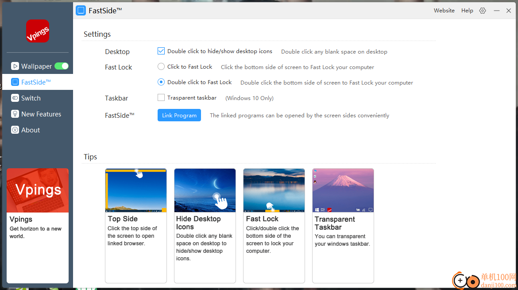Click the Vpings promo banner image
The width and height of the screenshot is (518, 290).
point(38,190)
